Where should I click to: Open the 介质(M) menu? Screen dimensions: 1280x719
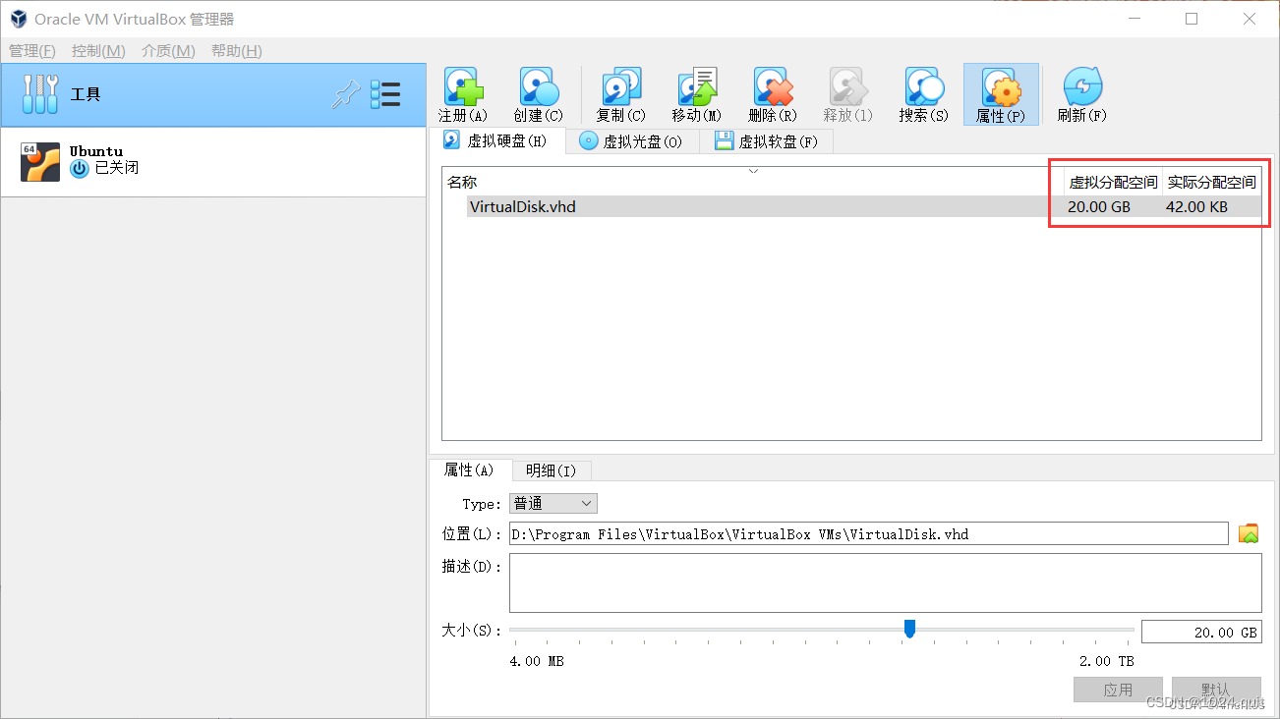(168, 51)
